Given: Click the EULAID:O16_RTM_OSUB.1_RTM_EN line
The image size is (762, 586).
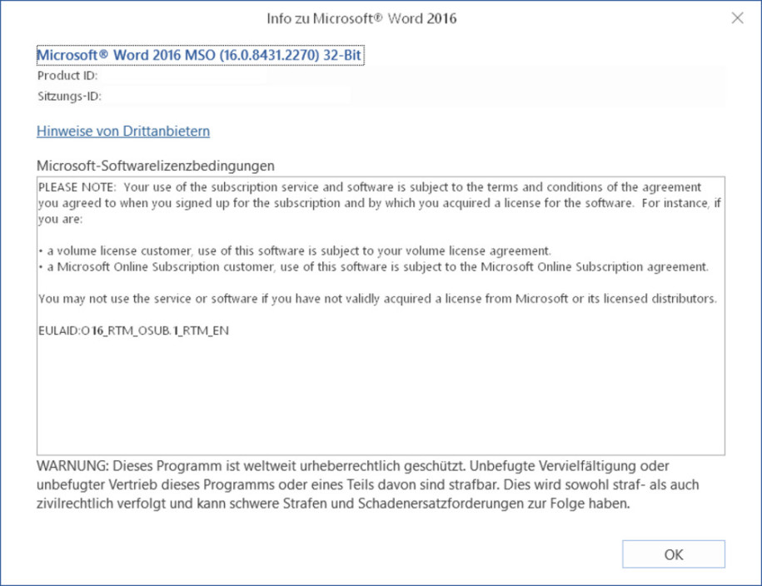Looking at the screenshot, I should tap(133, 330).
